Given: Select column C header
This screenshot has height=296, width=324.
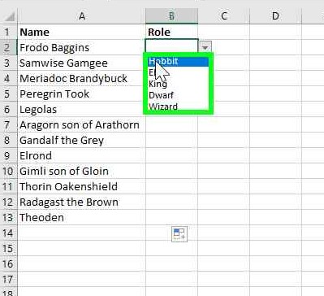Looking at the screenshot, I should (224, 16).
